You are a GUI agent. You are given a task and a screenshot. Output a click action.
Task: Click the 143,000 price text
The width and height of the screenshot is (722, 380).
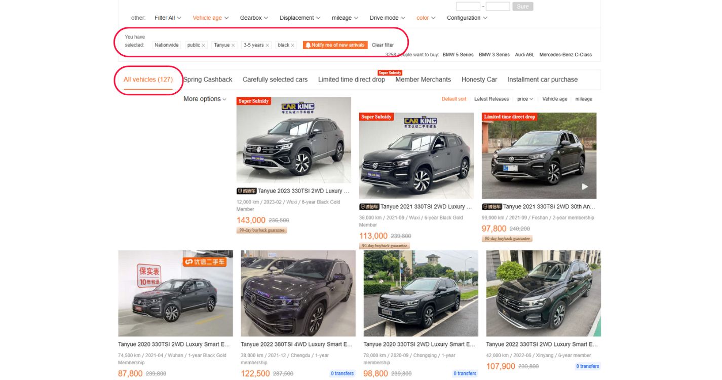251,220
